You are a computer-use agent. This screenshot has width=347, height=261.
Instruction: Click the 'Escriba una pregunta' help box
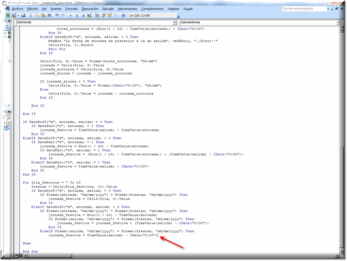click(304, 9)
